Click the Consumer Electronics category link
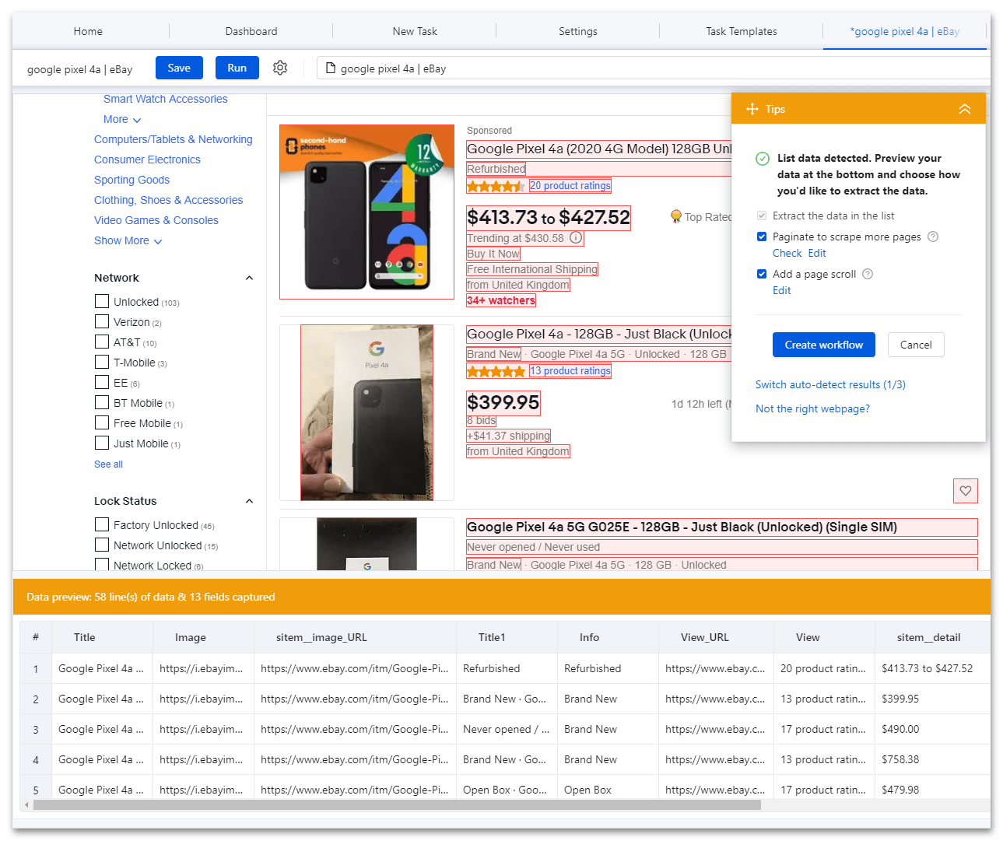Image resolution: width=1003 pixels, height=841 pixels. (x=147, y=159)
